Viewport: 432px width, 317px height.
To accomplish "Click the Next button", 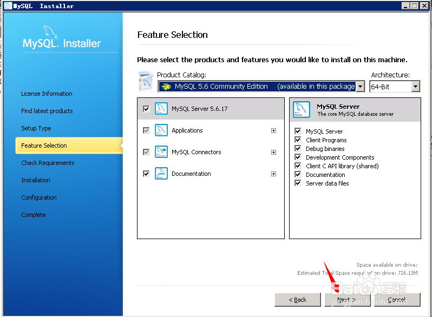I will tap(348, 300).
